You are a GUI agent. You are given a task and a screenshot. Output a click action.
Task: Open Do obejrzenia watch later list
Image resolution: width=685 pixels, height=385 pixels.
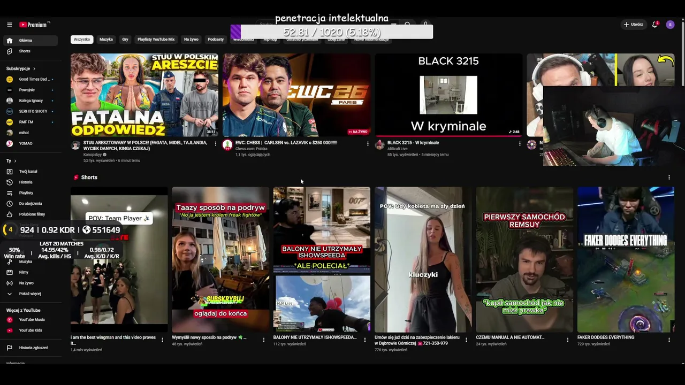(x=30, y=204)
